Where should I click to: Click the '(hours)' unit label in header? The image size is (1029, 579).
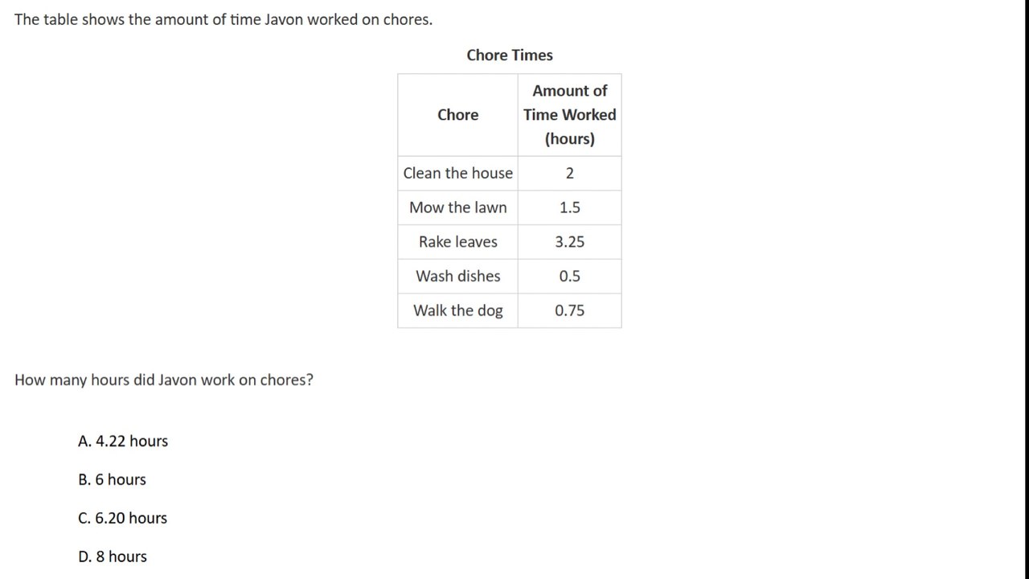(x=569, y=139)
